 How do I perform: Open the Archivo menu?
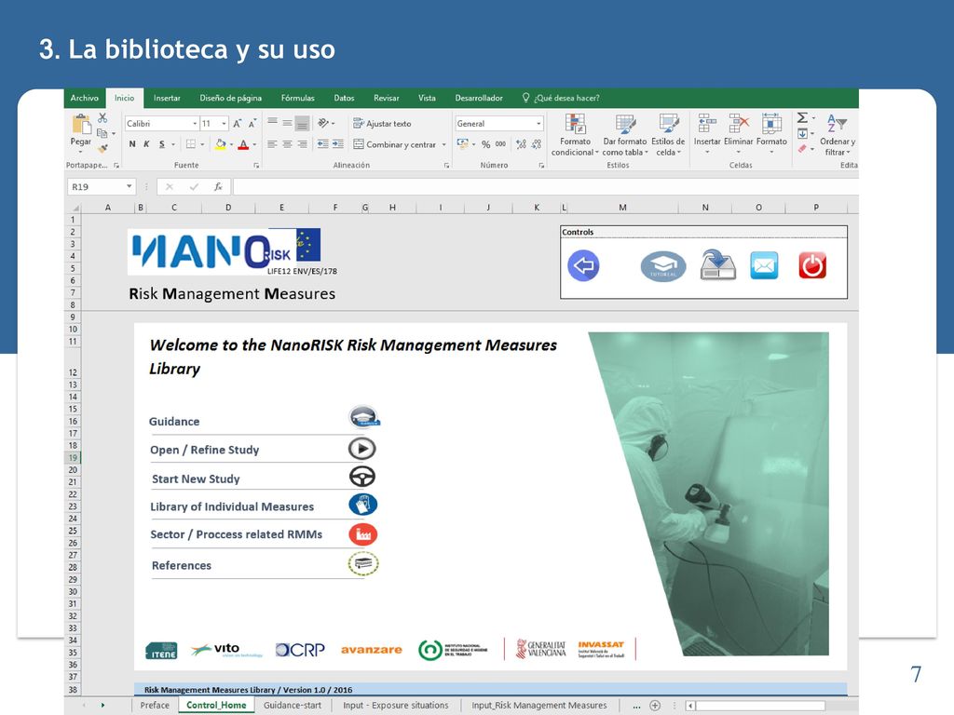[x=85, y=98]
